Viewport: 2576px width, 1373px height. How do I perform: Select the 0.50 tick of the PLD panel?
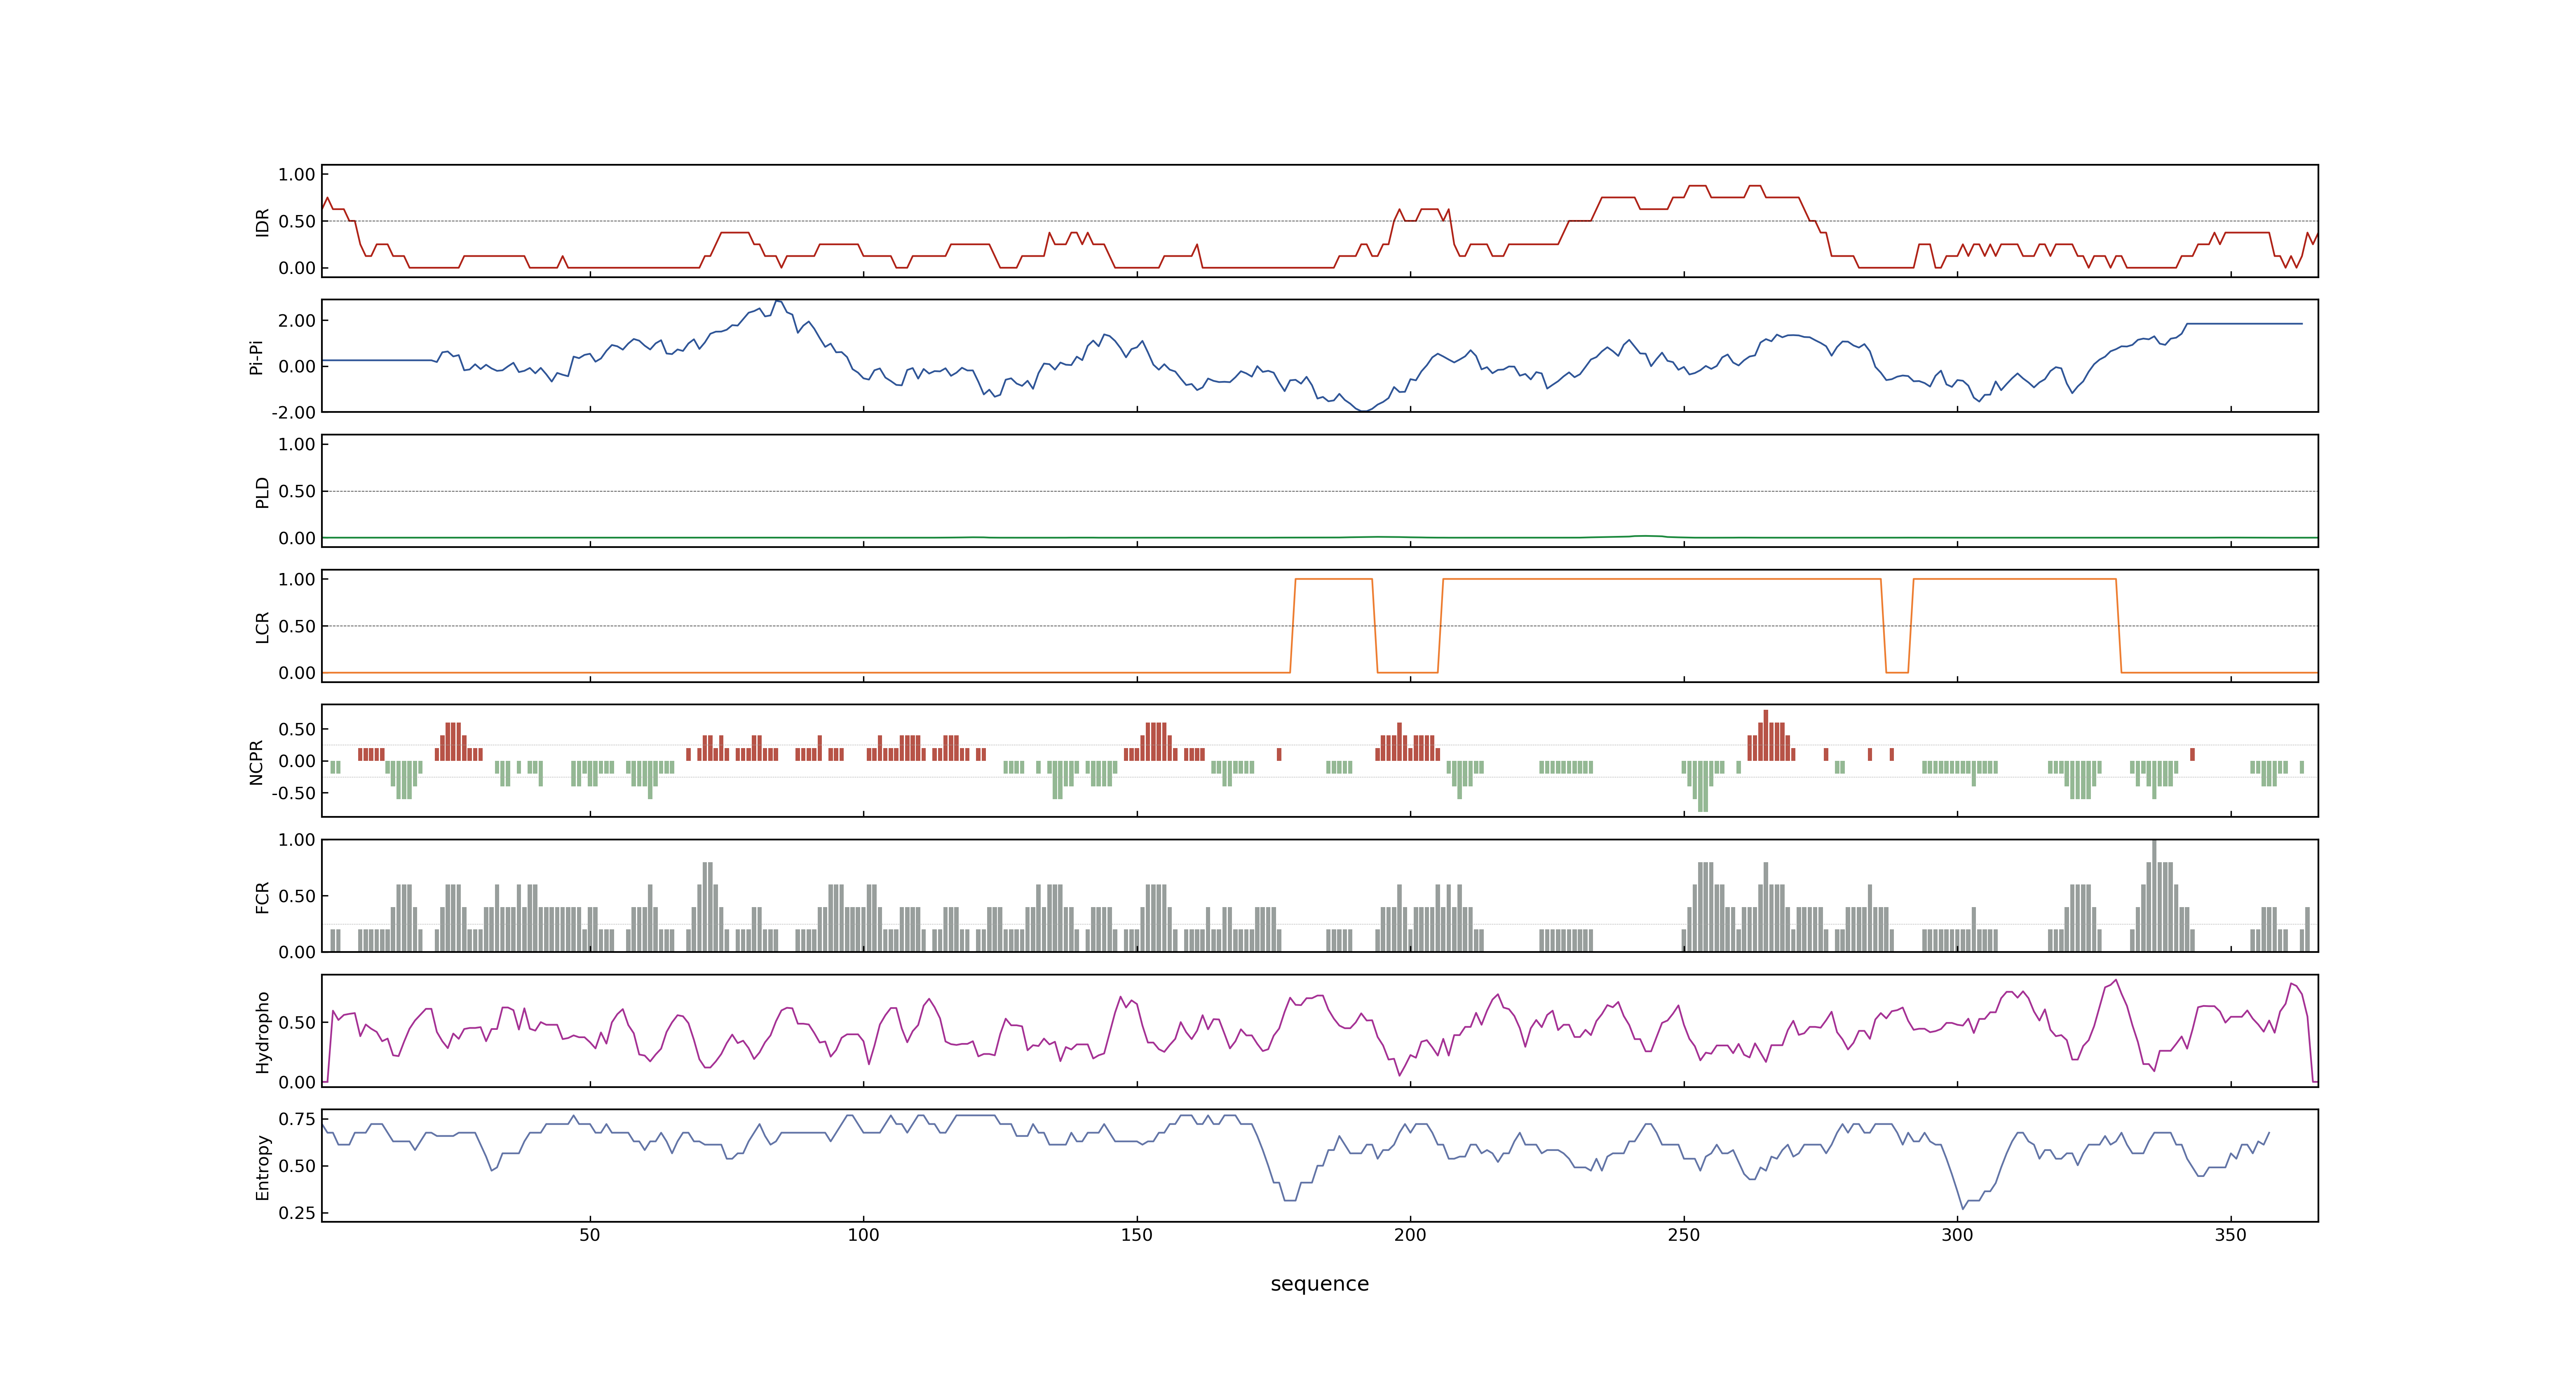coord(297,491)
